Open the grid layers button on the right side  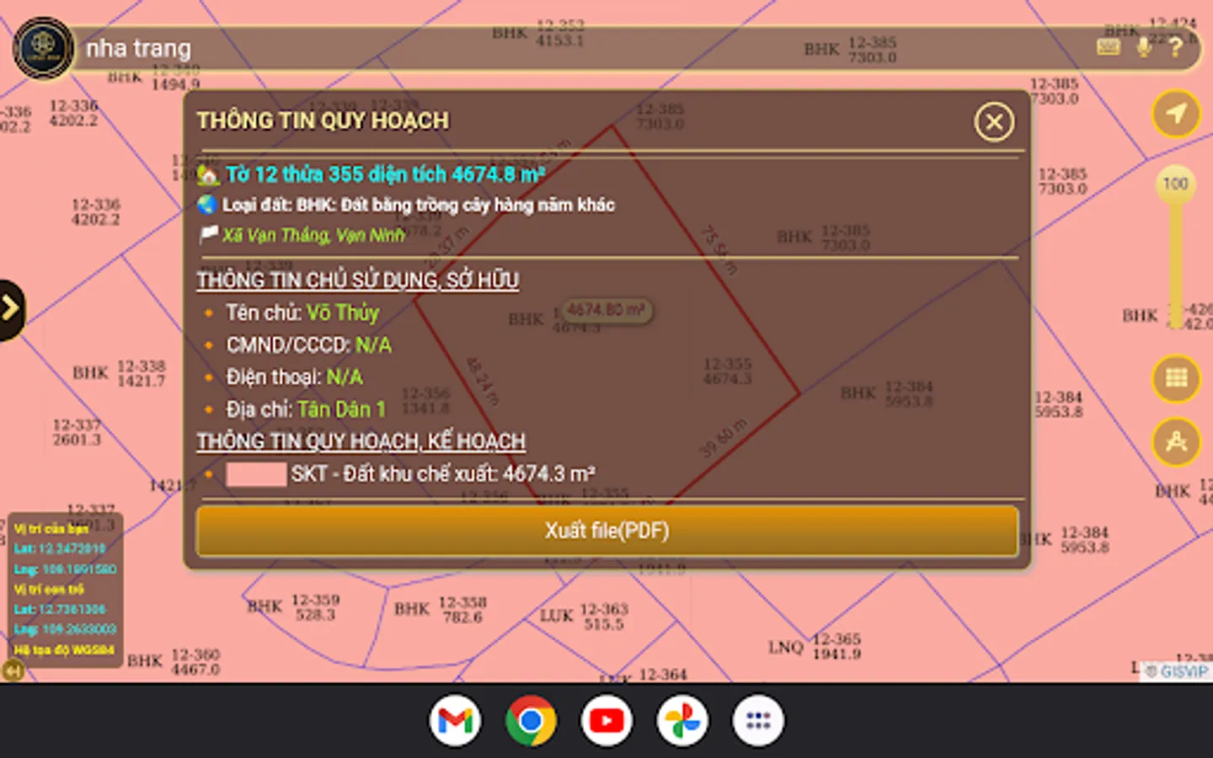click(x=1176, y=377)
